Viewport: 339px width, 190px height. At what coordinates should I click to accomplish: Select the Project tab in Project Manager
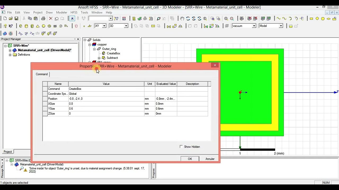[8, 152]
